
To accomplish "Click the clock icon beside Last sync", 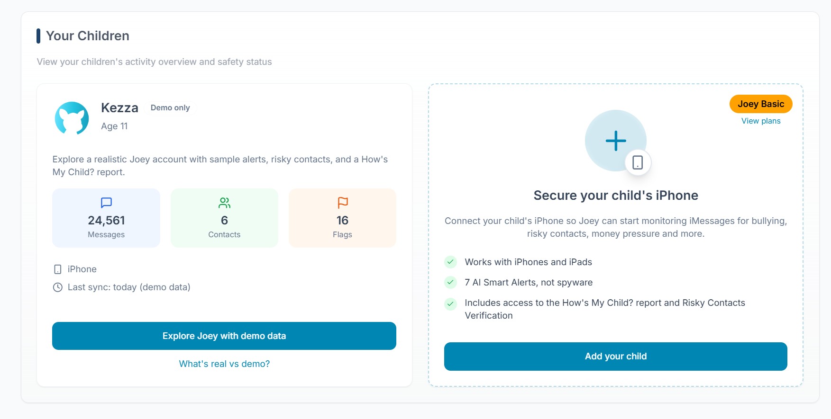I will [x=57, y=287].
